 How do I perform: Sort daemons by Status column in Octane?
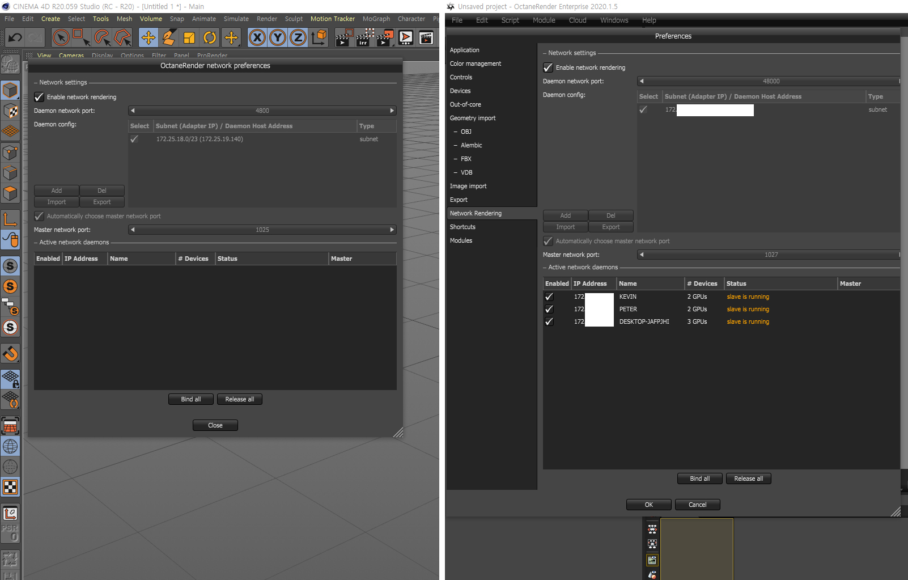780,283
